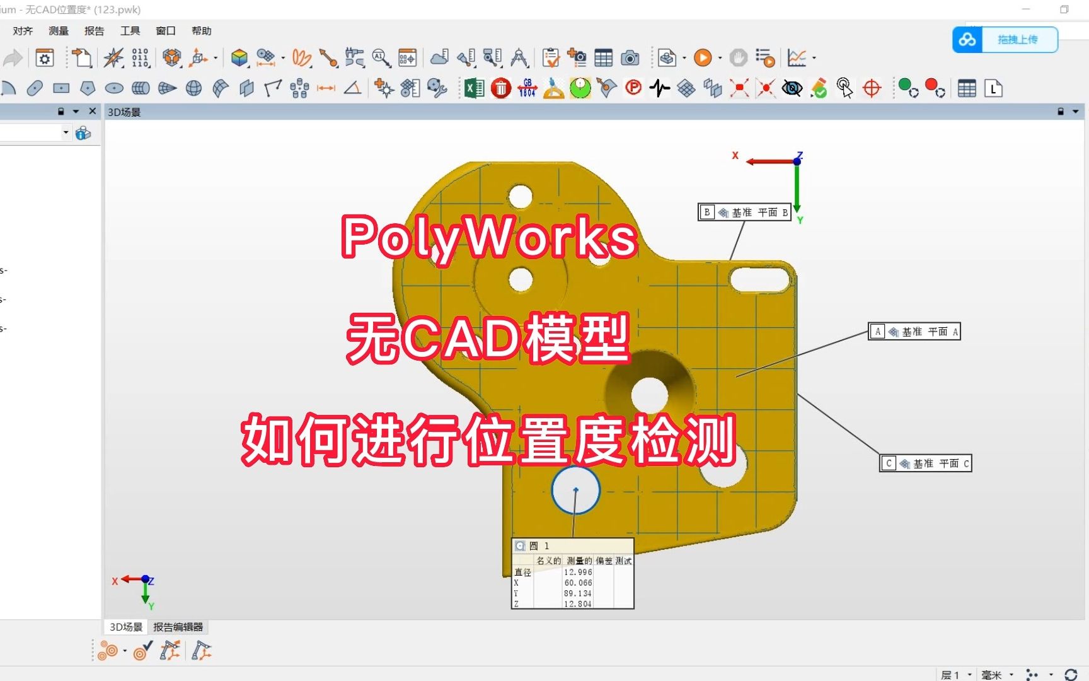
Task: Open the 3D场景 panel menu arrow
Action: 1076,112
